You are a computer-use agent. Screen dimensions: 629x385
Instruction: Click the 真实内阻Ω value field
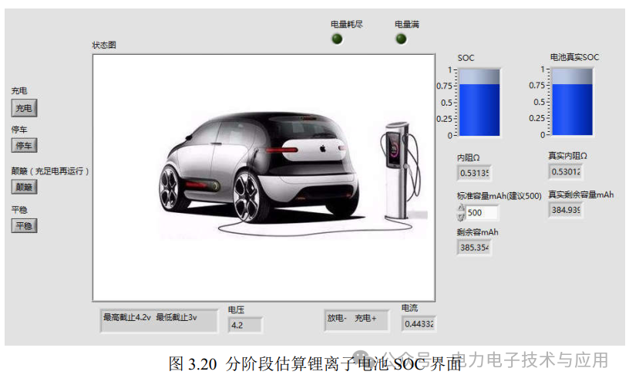[565, 171]
